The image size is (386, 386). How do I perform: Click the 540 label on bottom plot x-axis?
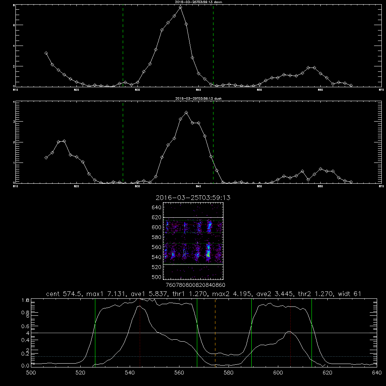[130, 372]
